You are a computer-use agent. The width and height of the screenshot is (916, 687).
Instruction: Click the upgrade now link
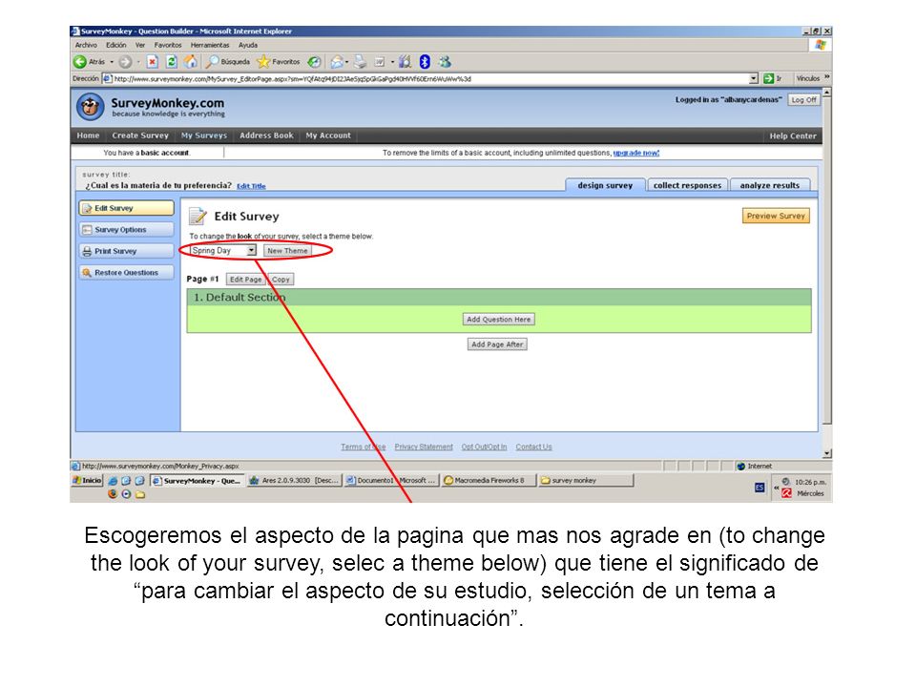point(636,153)
